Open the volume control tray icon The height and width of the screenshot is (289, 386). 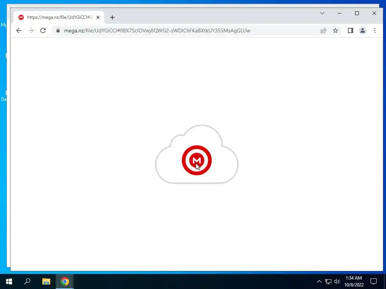tap(337, 281)
